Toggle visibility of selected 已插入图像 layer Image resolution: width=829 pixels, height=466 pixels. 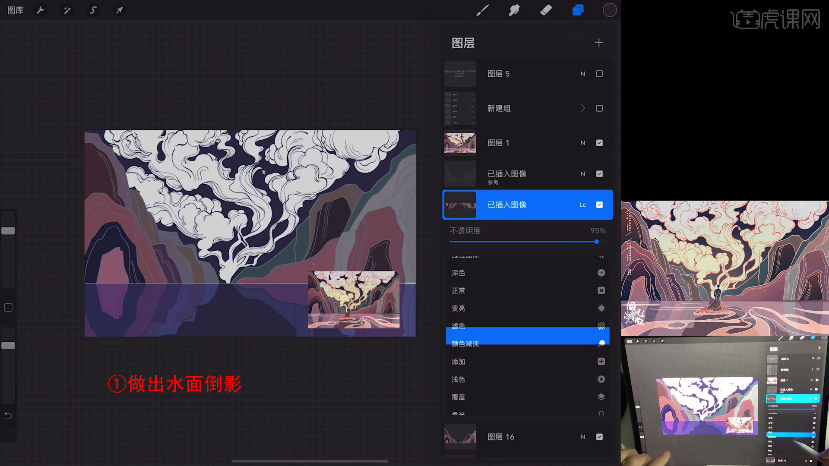click(x=599, y=205)
